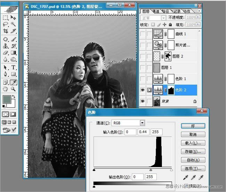Select the Crop tool
This screenshot has width=226, height=192.
(6, 31)
